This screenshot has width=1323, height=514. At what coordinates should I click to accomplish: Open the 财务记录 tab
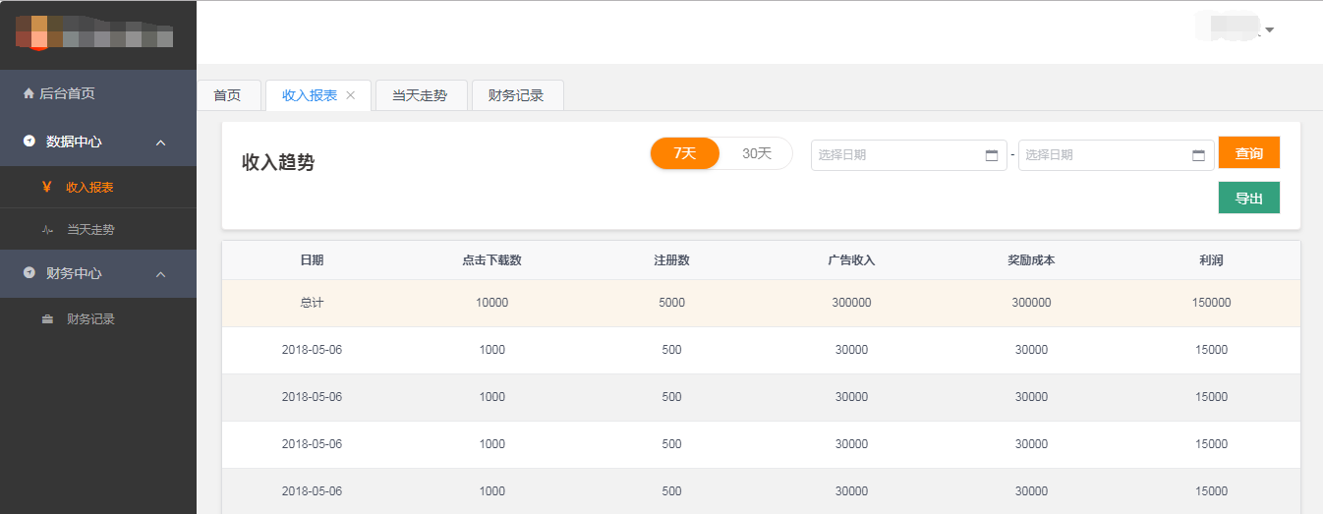click(516, 95)
